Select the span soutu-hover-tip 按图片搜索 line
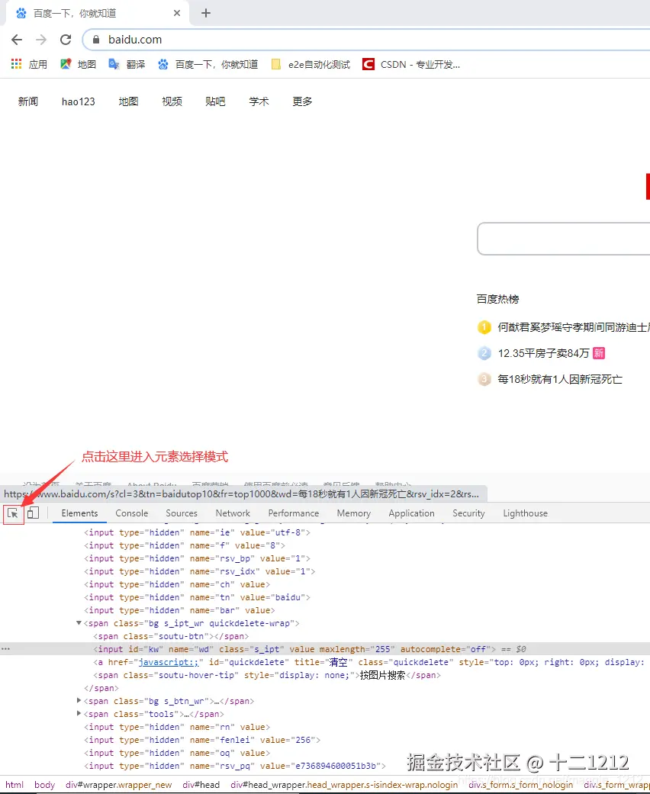650x794 pixels. point(267,675)
